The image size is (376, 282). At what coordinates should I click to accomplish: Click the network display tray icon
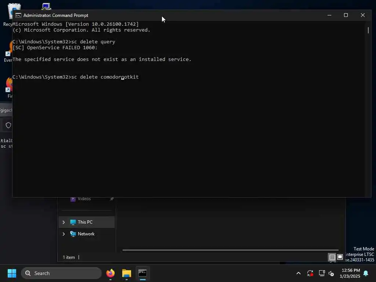322,273
